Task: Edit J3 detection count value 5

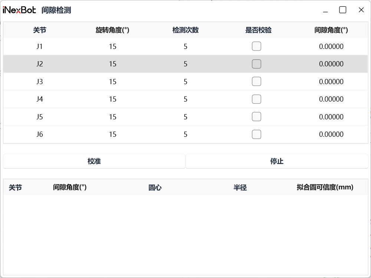Action: (185, 82)
